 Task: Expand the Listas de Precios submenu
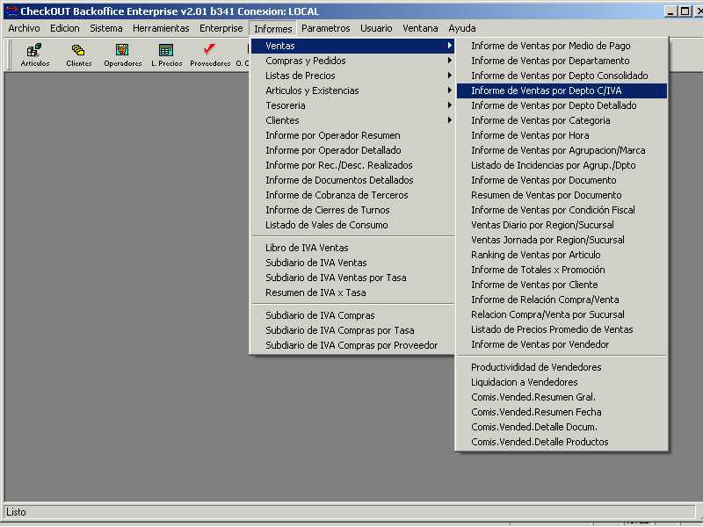352,76
